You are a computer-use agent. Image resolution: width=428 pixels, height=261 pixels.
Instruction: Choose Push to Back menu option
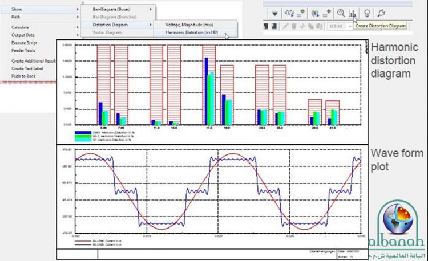click(x=23, y=75)
